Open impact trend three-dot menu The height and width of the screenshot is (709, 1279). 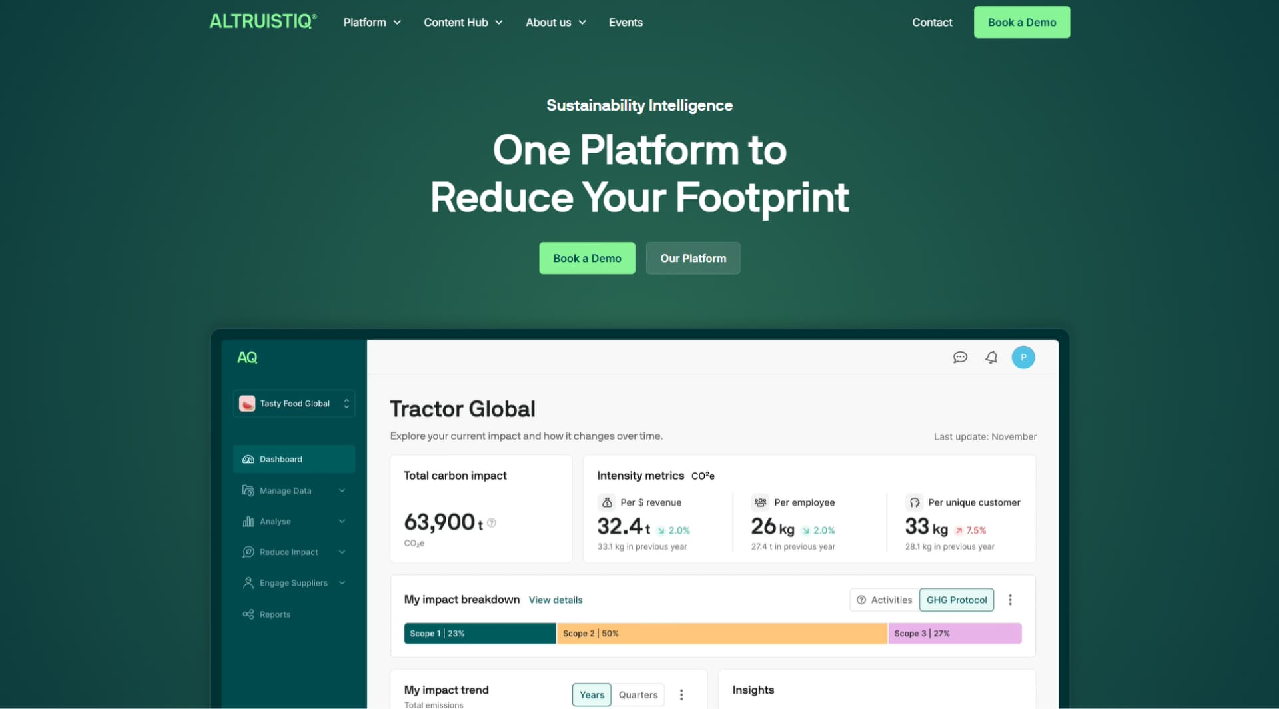681,694
